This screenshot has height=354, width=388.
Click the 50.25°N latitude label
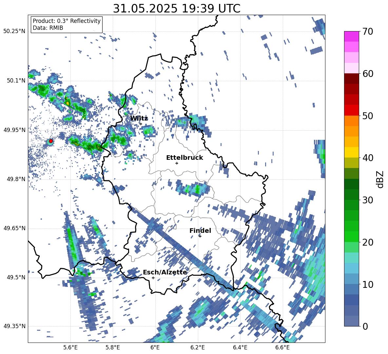(x=14, y=31)
